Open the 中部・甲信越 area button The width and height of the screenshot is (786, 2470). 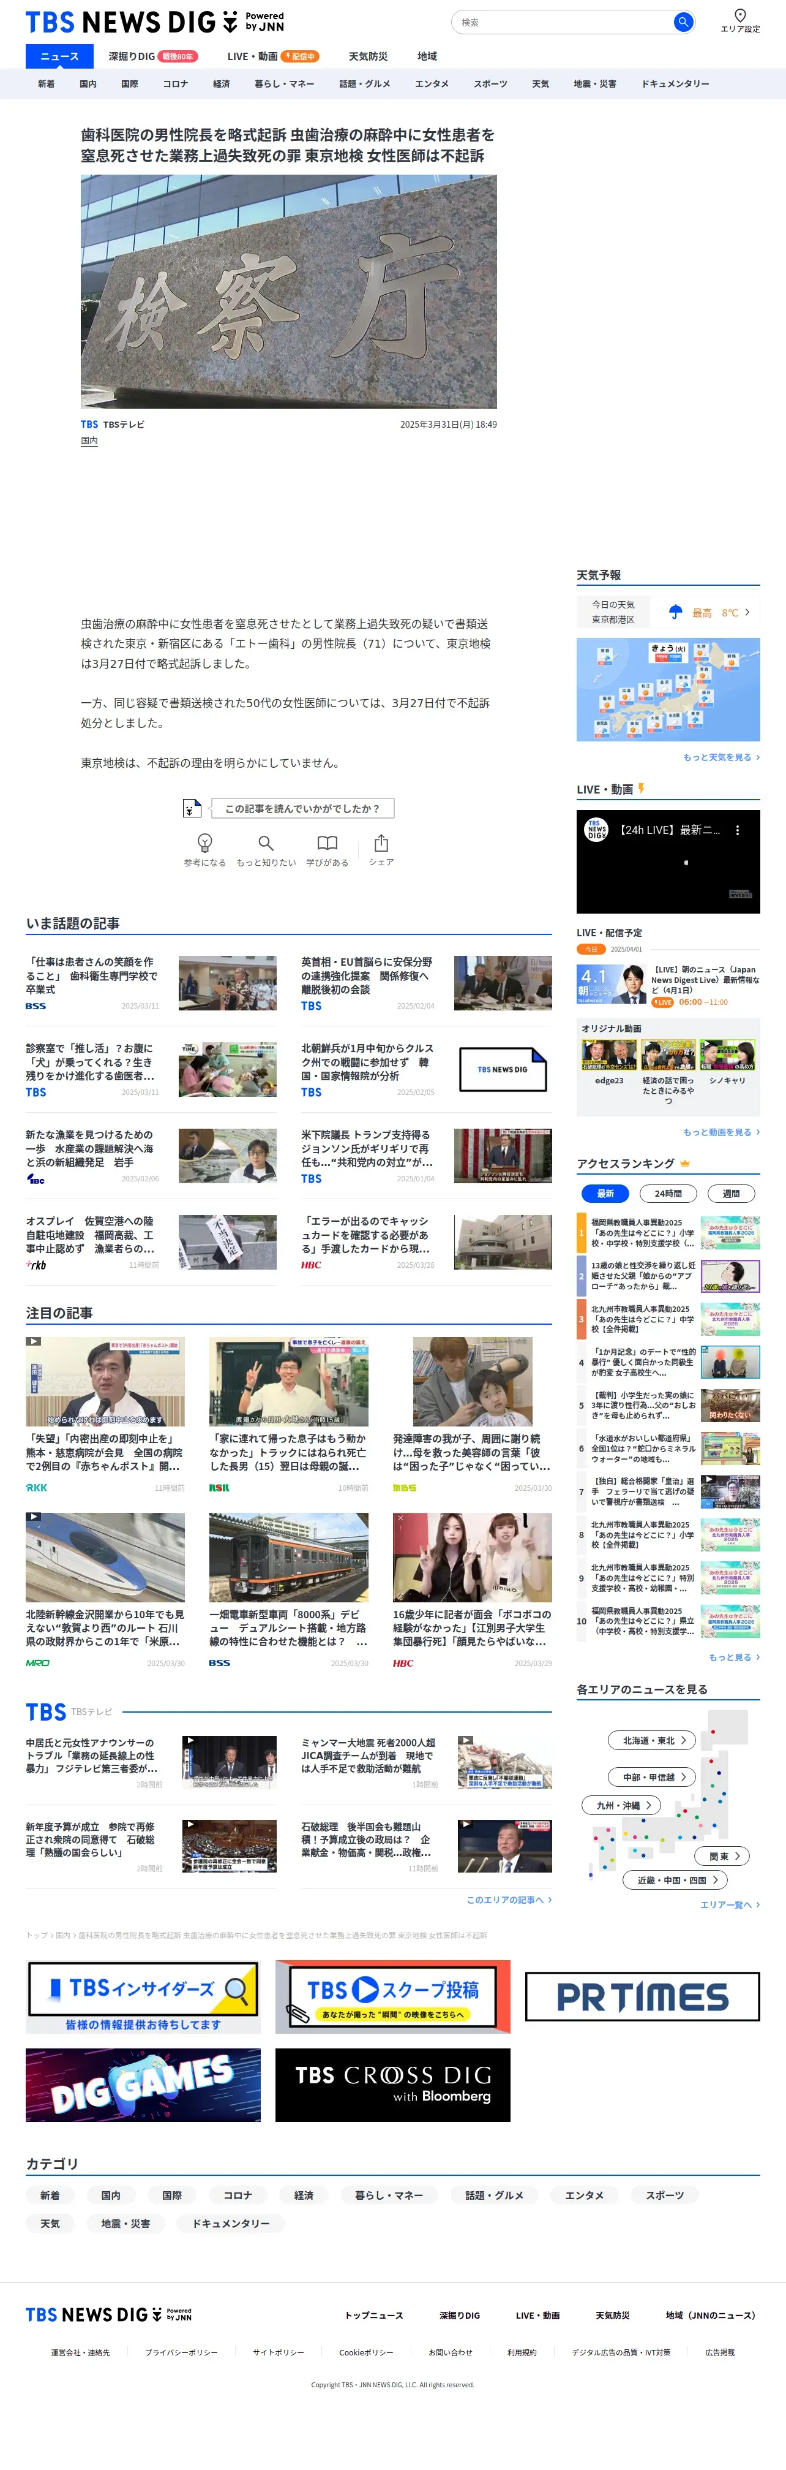(651, 1777)
